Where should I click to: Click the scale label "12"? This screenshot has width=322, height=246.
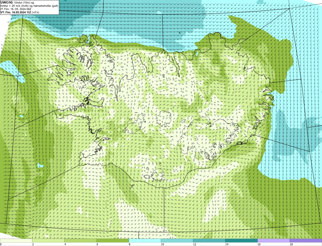[x=195, y=244]
